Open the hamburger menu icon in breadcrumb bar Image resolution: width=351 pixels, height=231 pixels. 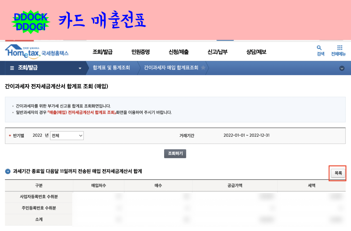12,68
